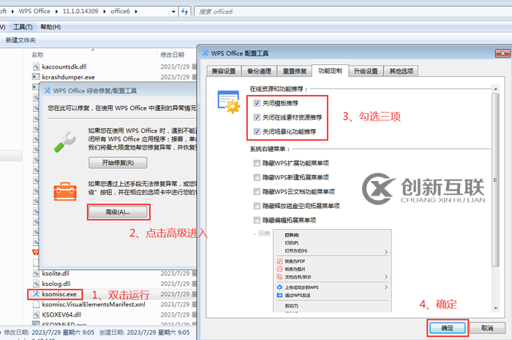Enable 关闭模板推荐 checkbox

click(x=257, y=103)
